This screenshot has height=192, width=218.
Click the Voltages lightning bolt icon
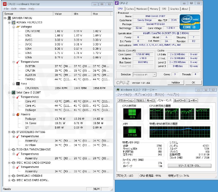point(18,27)
